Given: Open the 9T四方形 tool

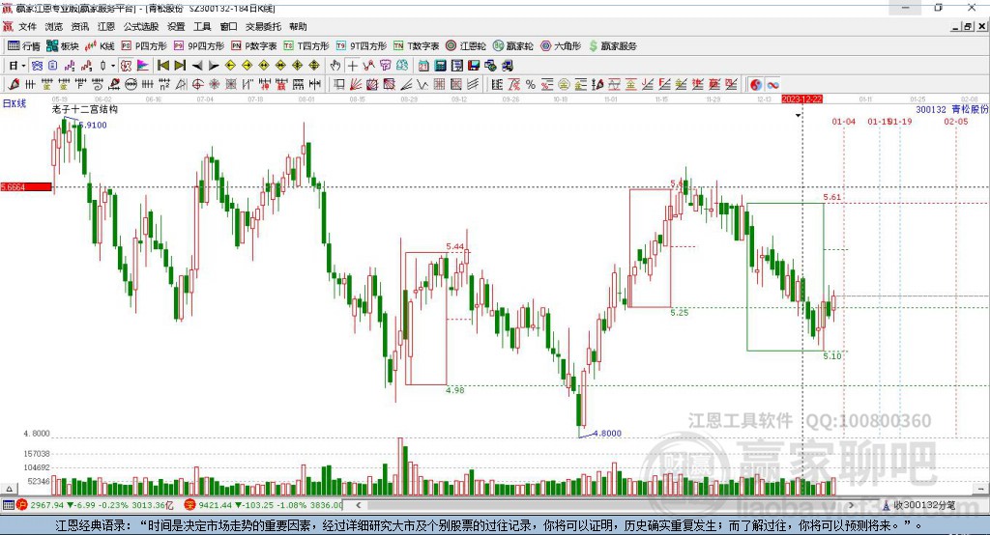Looking at the screenshot, I should click(362, 46).
